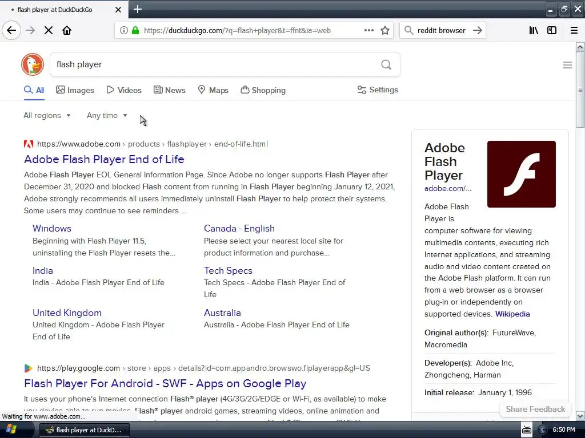
Task: Click Initial release: January 1, 1996 text
Action: click(x=478, y=392)
